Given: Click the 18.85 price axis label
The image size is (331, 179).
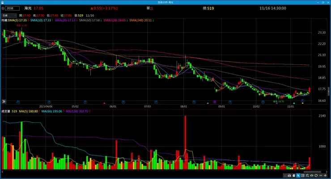Looking at the screenshot, I should click(322, 78).
